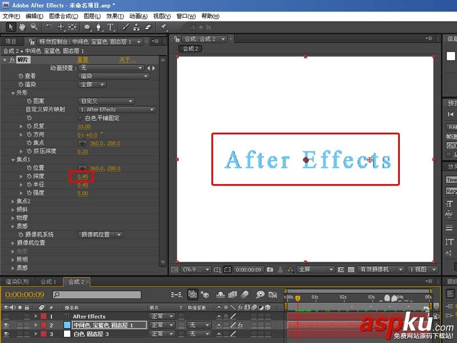
Task: Toggle the region of interest icon
Action: 227,269
